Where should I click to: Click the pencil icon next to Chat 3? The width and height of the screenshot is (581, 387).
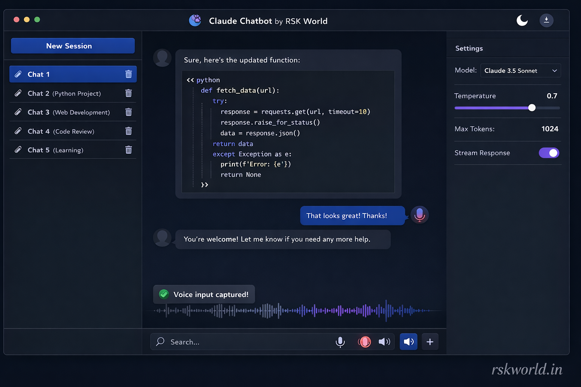(x=18, y=112)
